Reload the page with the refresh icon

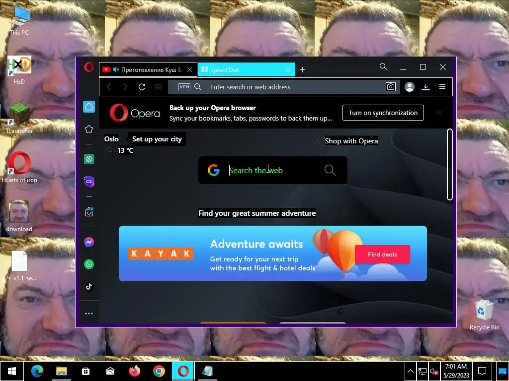click(x=142, y=87)
